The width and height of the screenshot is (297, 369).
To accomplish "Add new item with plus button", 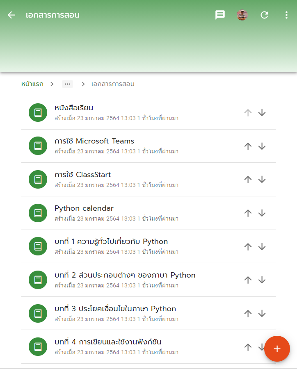I will [277, 349].
